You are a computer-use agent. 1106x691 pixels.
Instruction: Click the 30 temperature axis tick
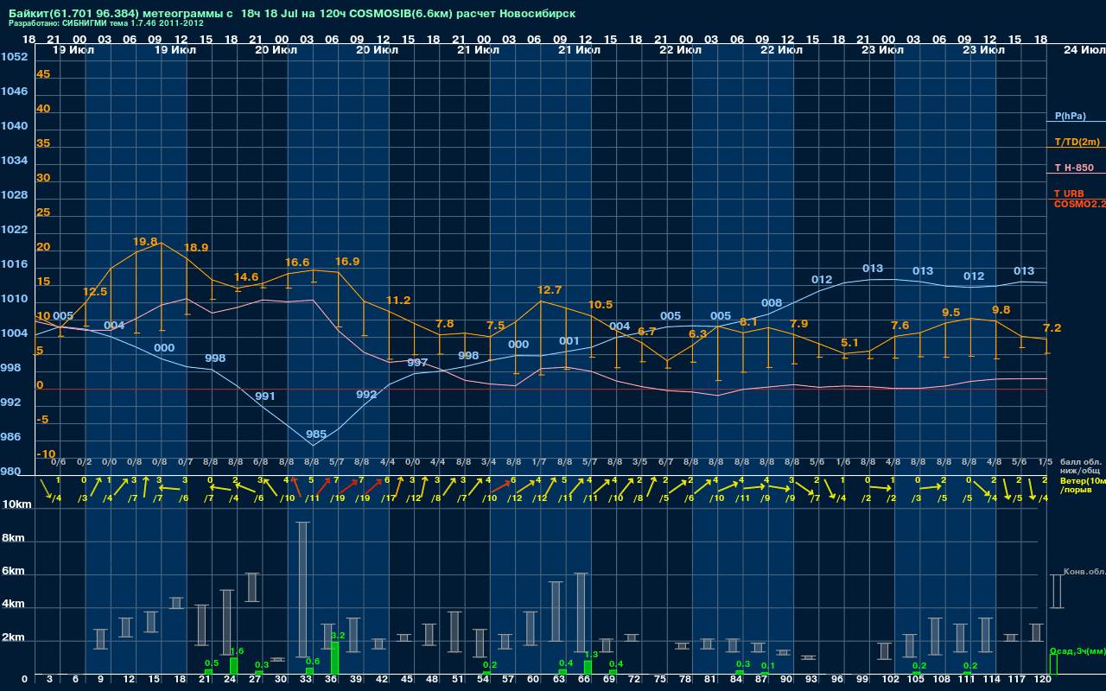(x=43, y=177)
